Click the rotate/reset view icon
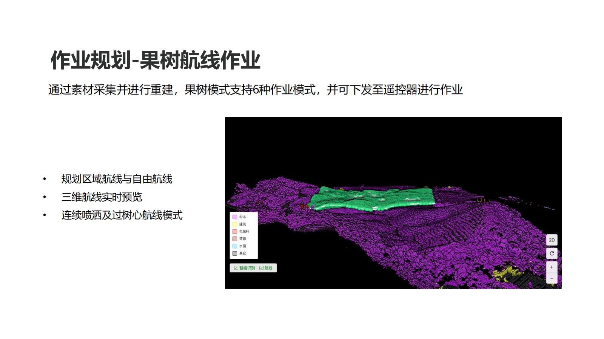The width and height of the screenshot is (604, 339). point(552,253)
